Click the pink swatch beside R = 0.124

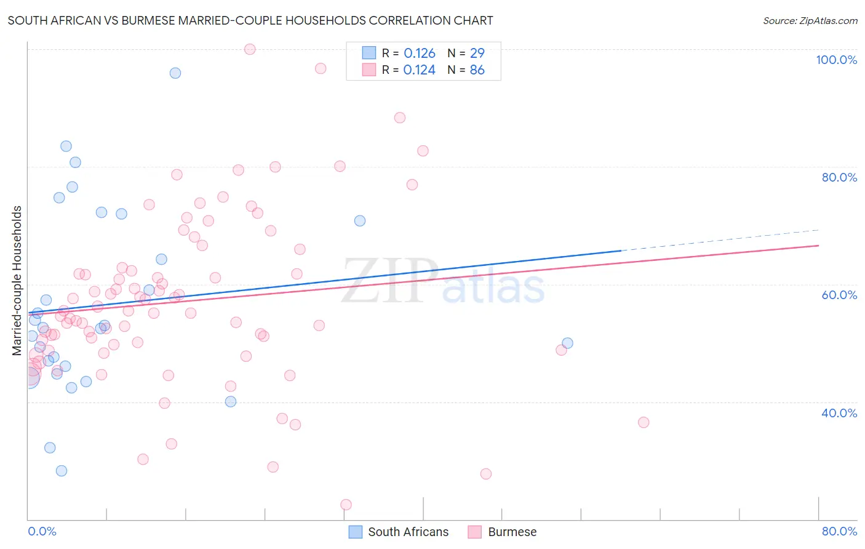369,70
